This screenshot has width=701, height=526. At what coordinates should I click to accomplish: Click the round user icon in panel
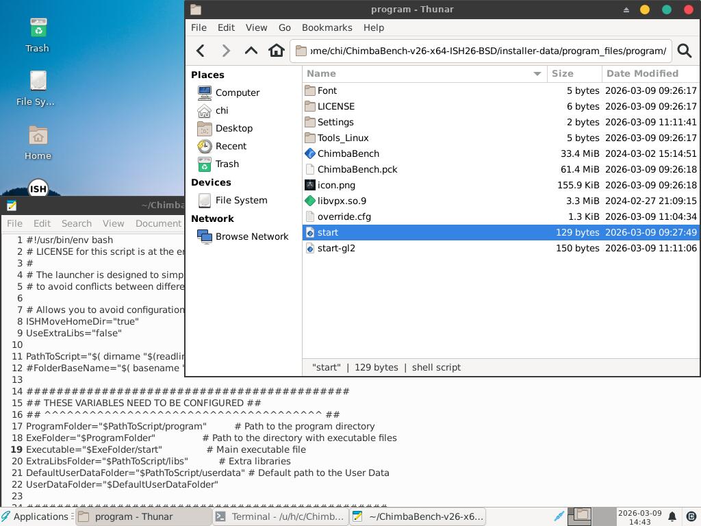[x=691, y=516]
